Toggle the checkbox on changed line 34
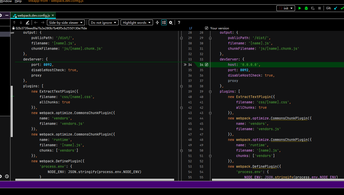The width and height of the screenshot is (344, 195). pyautogui.click(x=207, y=65)
